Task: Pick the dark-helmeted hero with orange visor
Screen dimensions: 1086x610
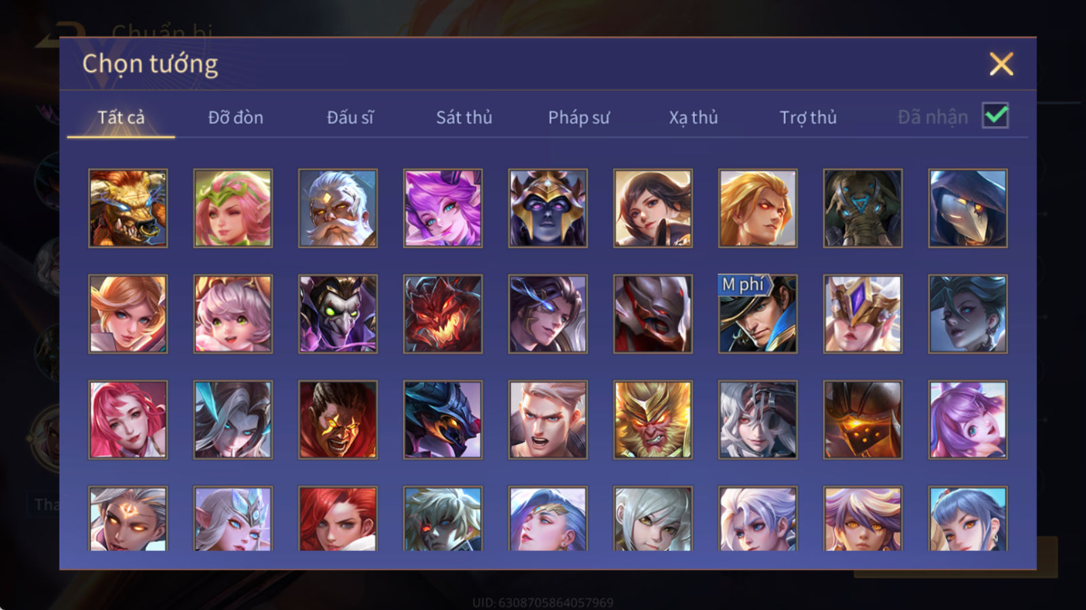Action: (862, 420)
